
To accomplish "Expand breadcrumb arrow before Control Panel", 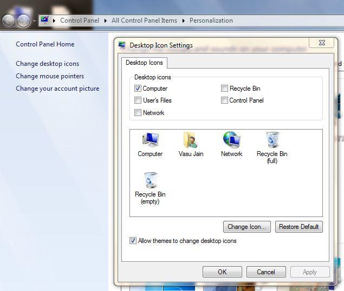I will (x=54, y=21).
